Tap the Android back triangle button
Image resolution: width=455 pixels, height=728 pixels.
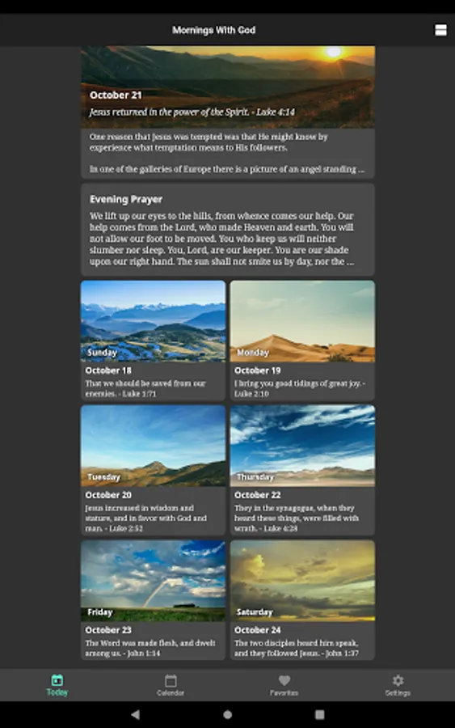click(135, 714)
